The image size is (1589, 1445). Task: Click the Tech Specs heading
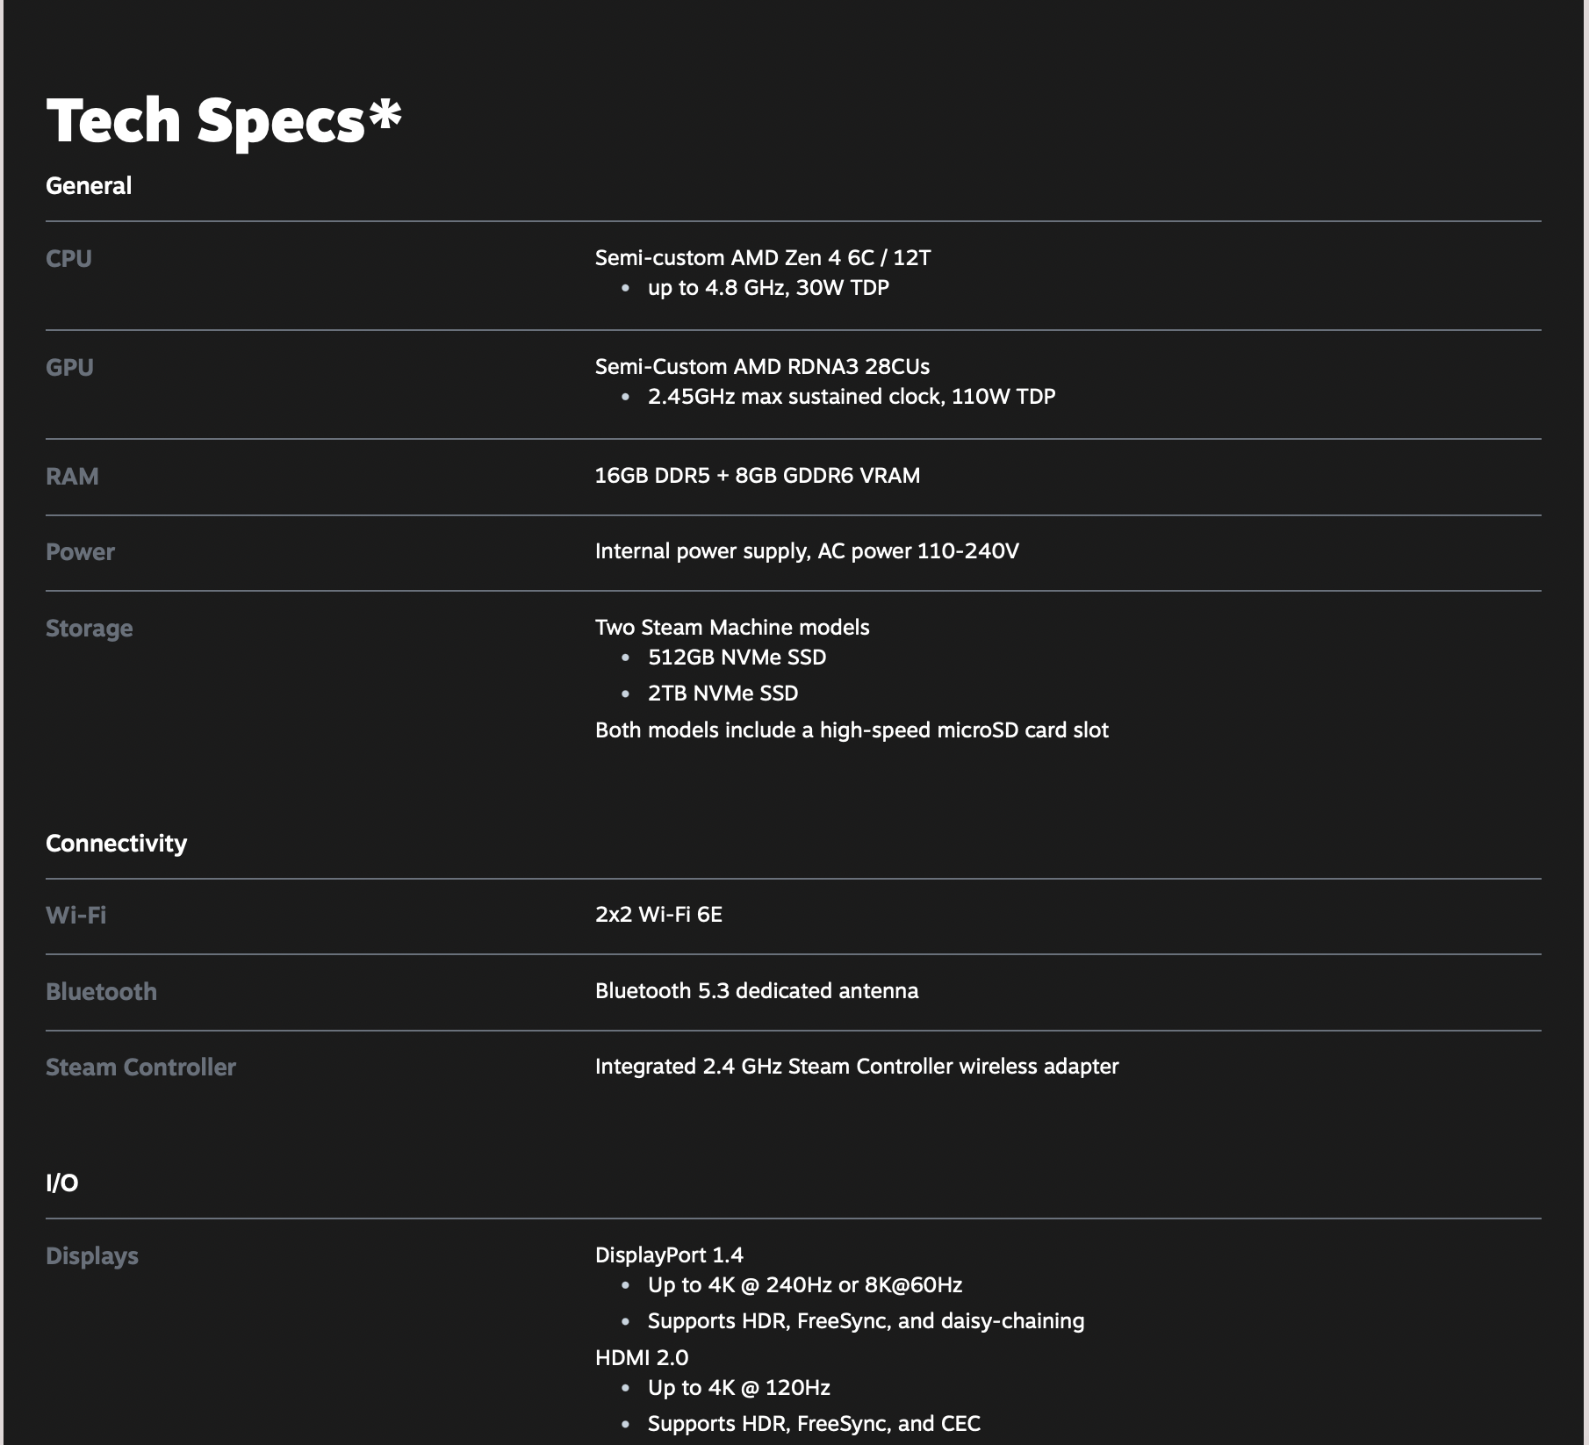224,120
